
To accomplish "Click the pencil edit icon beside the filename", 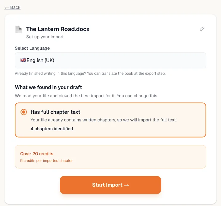I will 202,29.
